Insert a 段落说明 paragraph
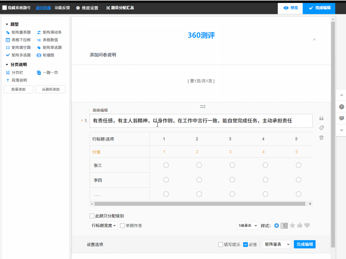The width and height of the screenshot is (346, 259). (x=16, y=80)
